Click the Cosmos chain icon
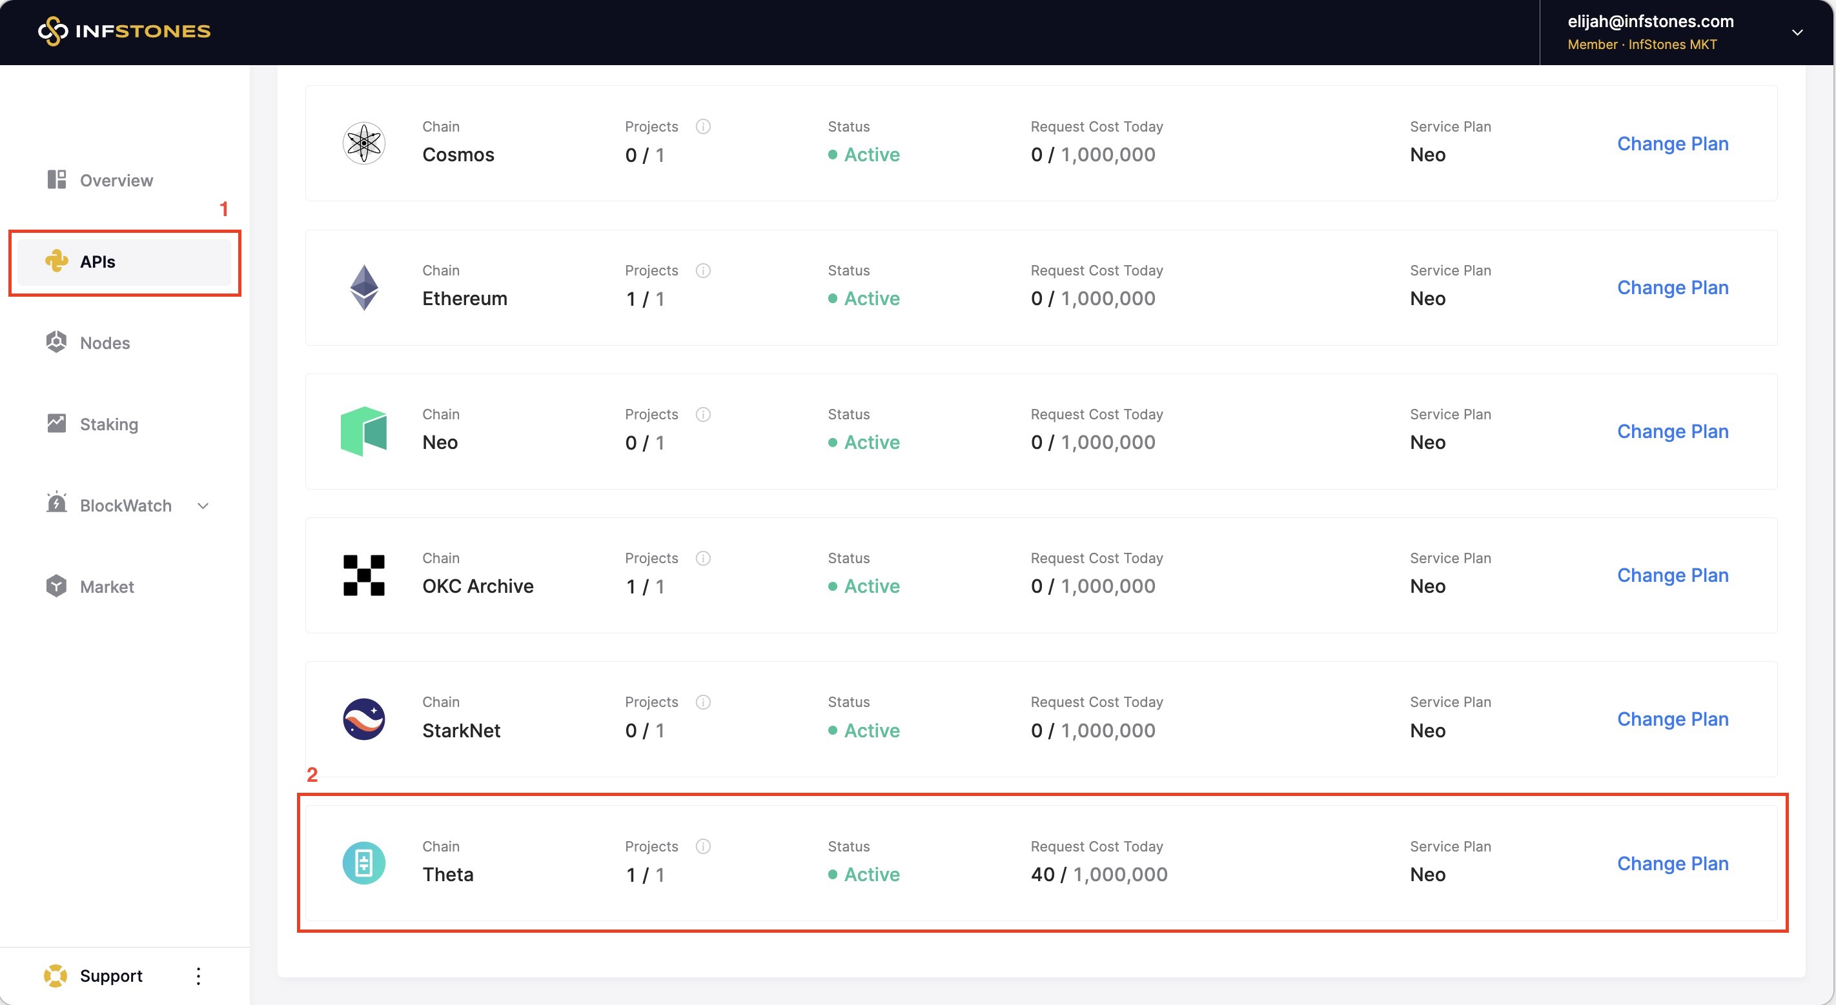The height and width of the screenshot is (1005, 1836). 363,143
